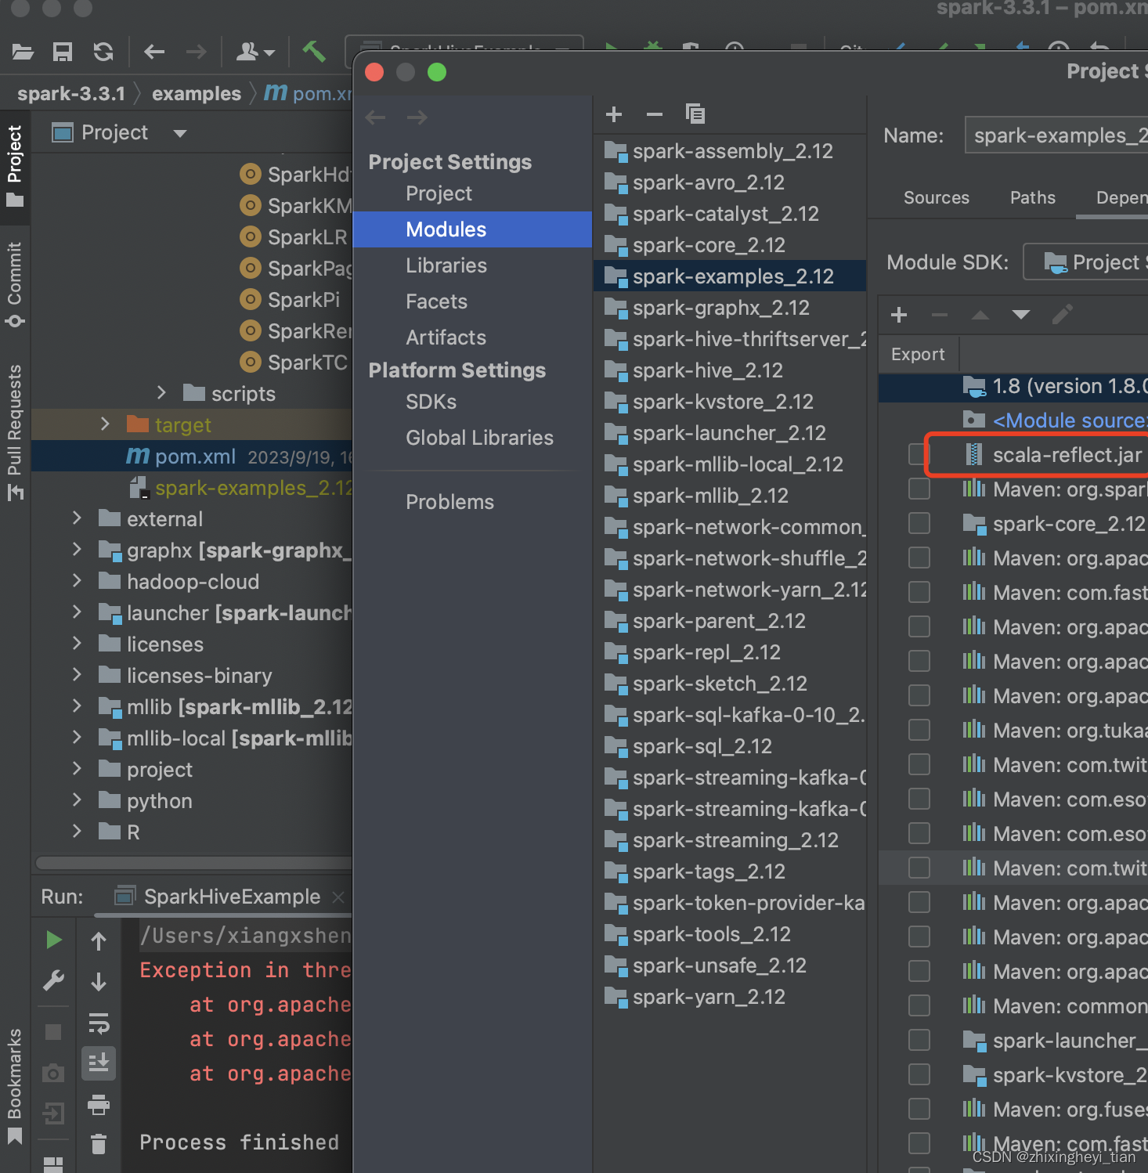Click the user profile icon in toolbar
The image size is (1148, 1173).
pos(255,52)
